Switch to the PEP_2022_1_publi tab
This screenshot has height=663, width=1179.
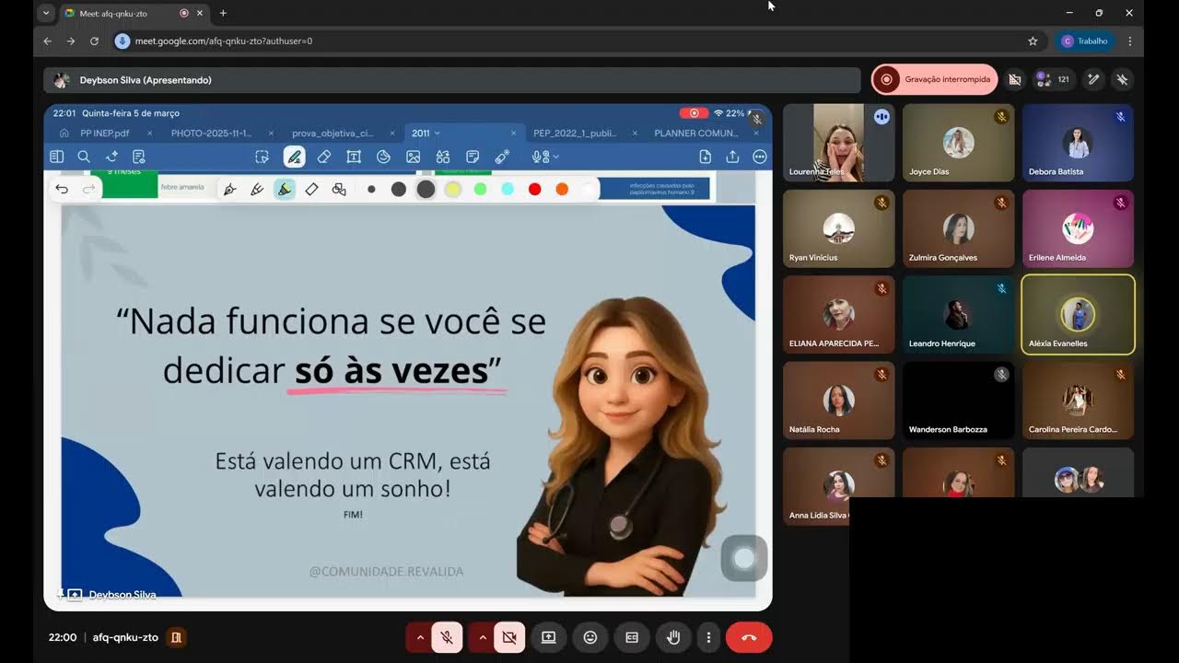575,134
